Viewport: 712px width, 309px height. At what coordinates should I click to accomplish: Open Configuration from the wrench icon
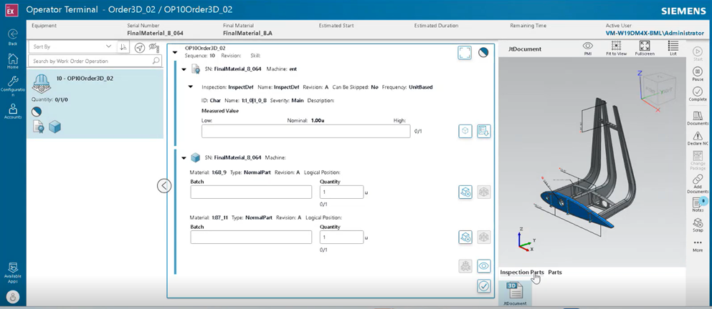click(x=12, y=84)
